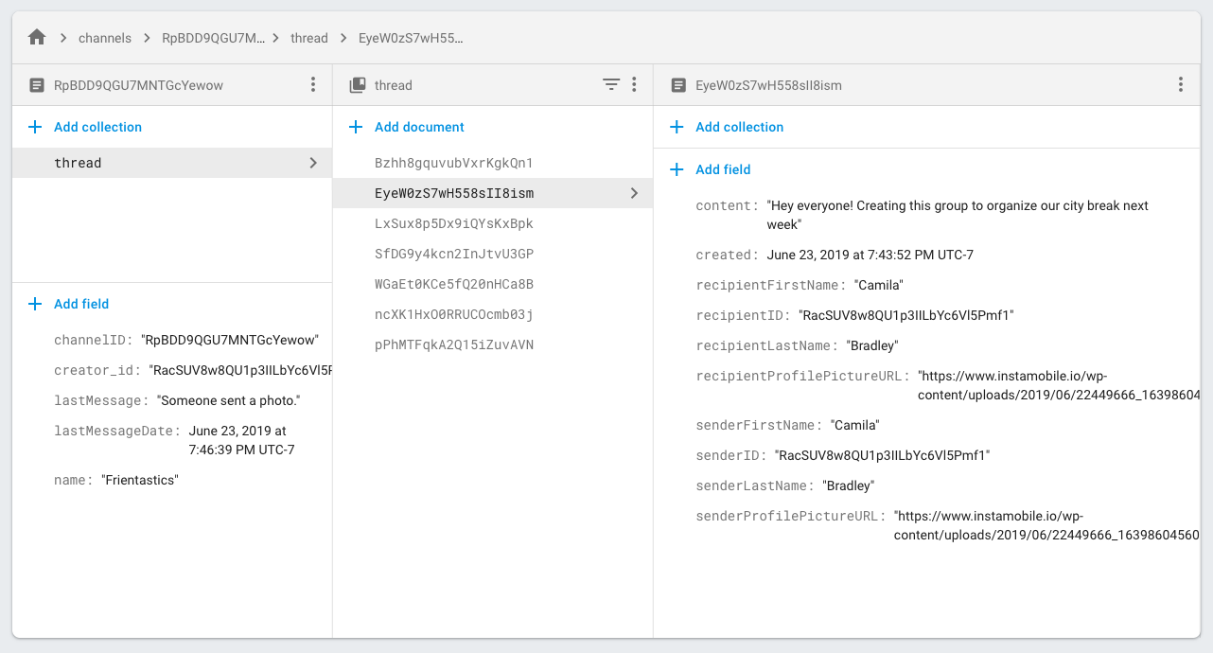This screenshot has width=1213, height=653.
Task: Select document LxSux8p5Dx9iQYsKxBpk
Action: [x=453, y=223]
